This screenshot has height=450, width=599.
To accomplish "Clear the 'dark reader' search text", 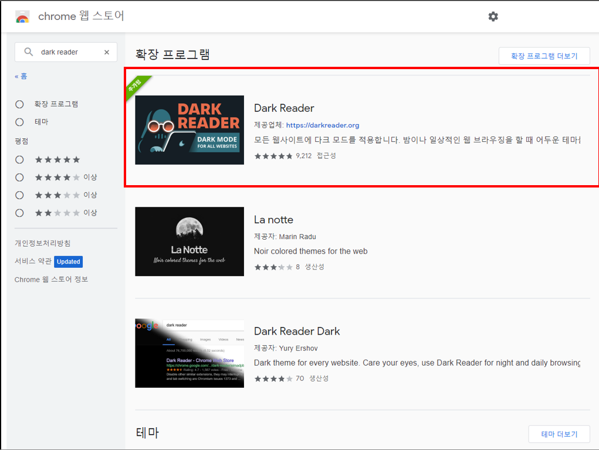I will click(x=107, y=52).
